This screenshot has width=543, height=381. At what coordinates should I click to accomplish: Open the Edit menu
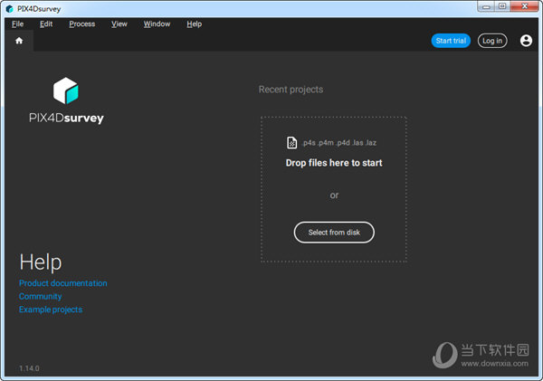46,24
